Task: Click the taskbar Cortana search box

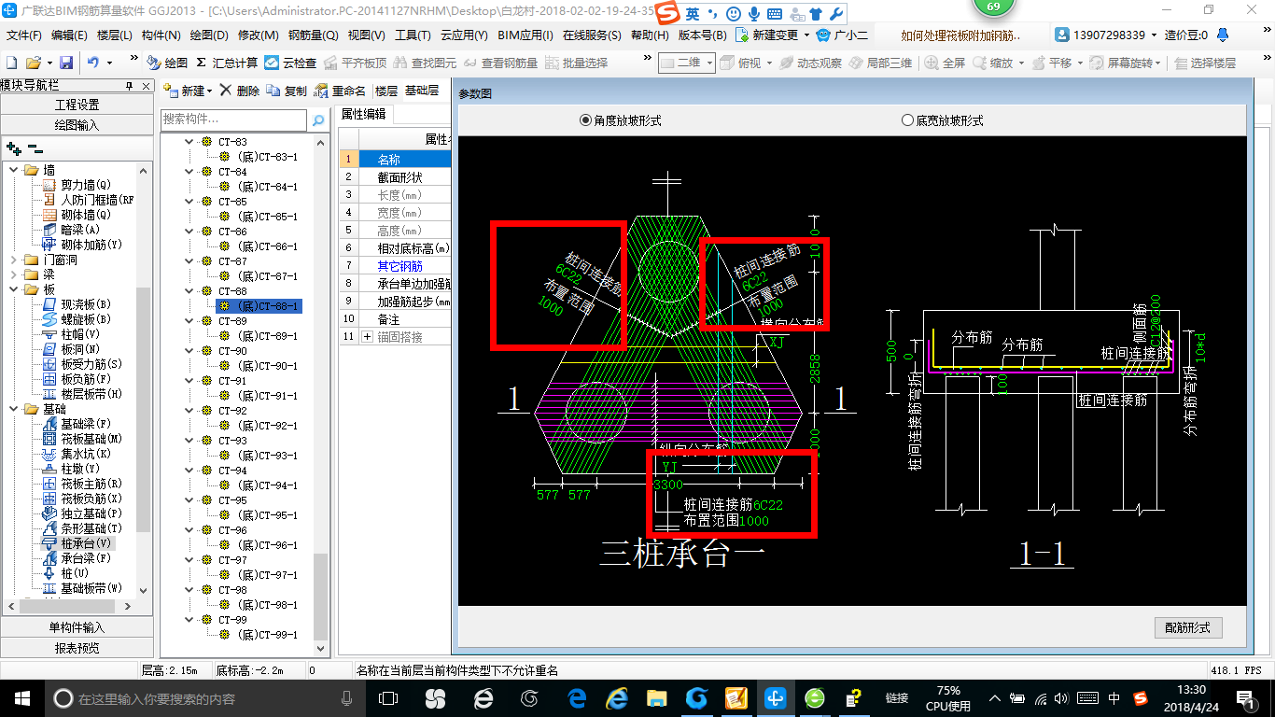Action: [205, 697]
